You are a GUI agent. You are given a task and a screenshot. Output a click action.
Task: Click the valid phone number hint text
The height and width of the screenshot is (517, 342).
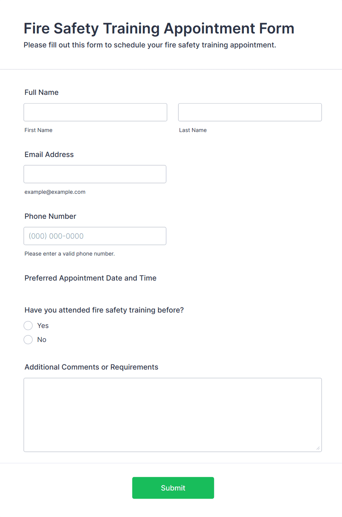click(70, 254)
